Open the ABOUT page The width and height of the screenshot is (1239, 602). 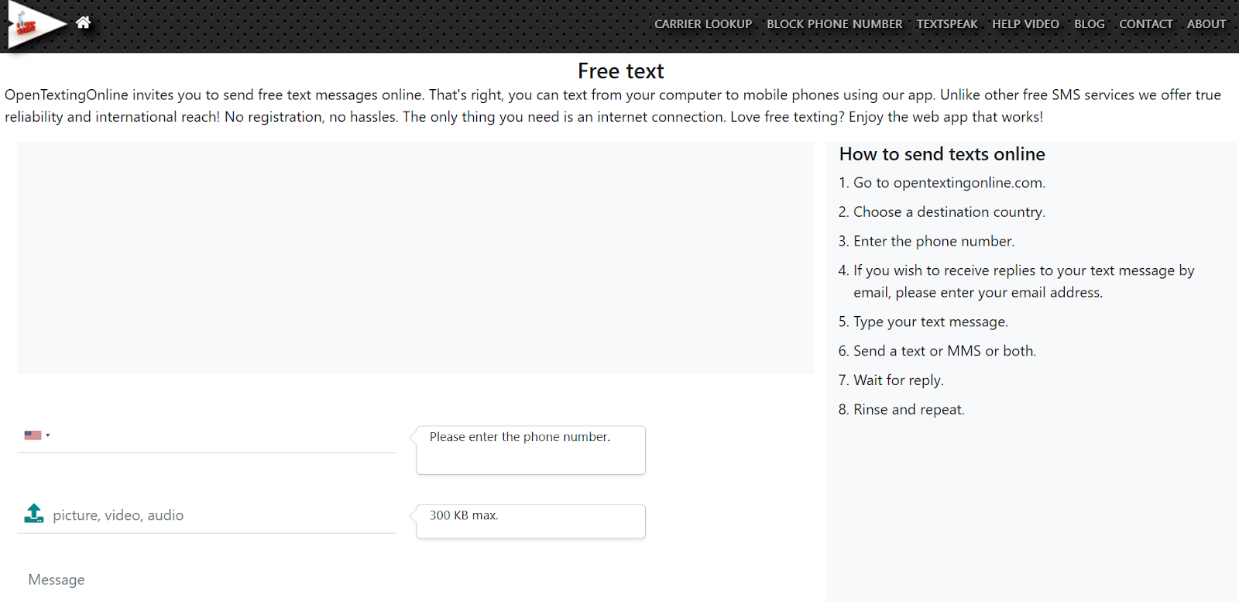click(1205, 24)
